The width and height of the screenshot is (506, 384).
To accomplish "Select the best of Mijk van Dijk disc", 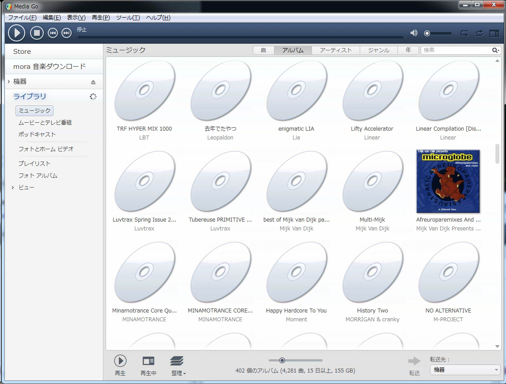I will pyautogui.click(x=296, y=181).
